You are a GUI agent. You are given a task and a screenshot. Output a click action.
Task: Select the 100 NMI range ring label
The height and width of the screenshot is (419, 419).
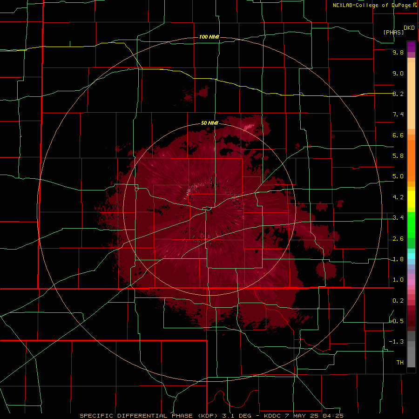tap(209, 37)
